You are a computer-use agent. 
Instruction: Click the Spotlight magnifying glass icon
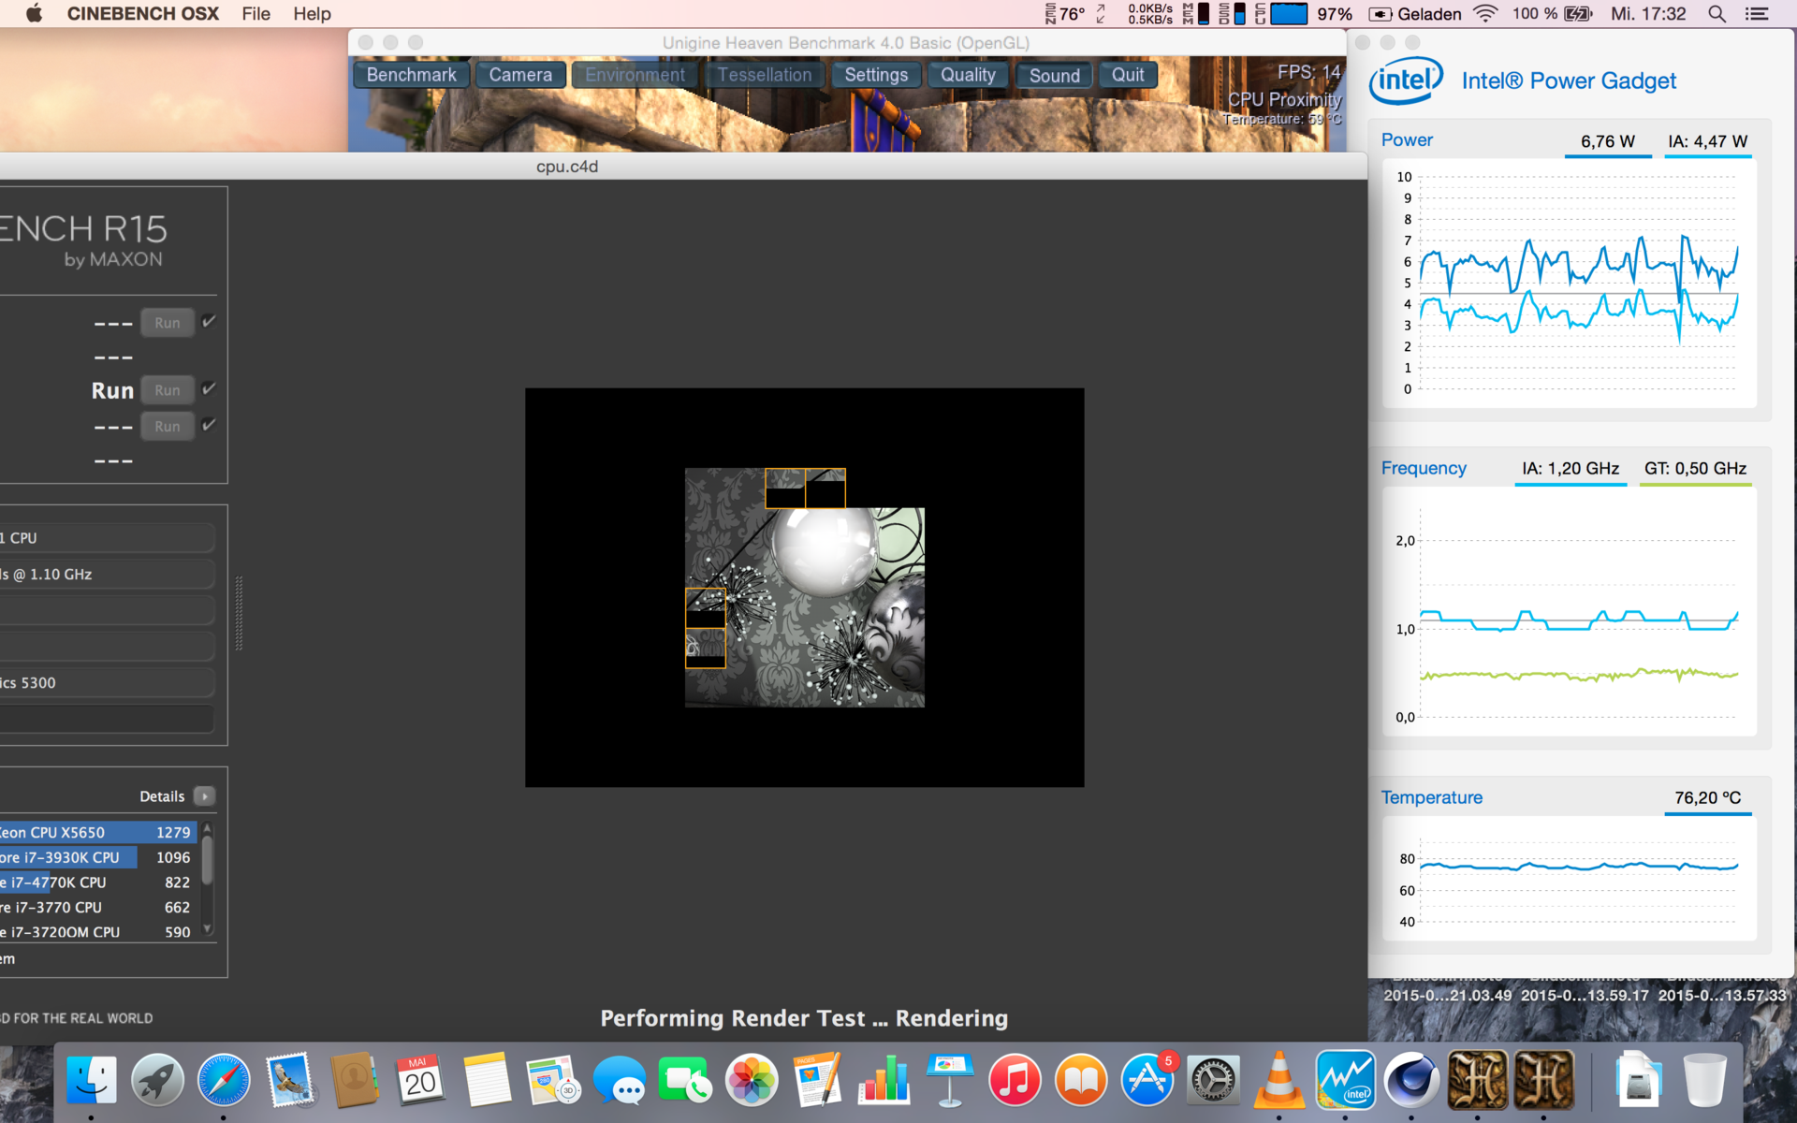click(1717, 14)
